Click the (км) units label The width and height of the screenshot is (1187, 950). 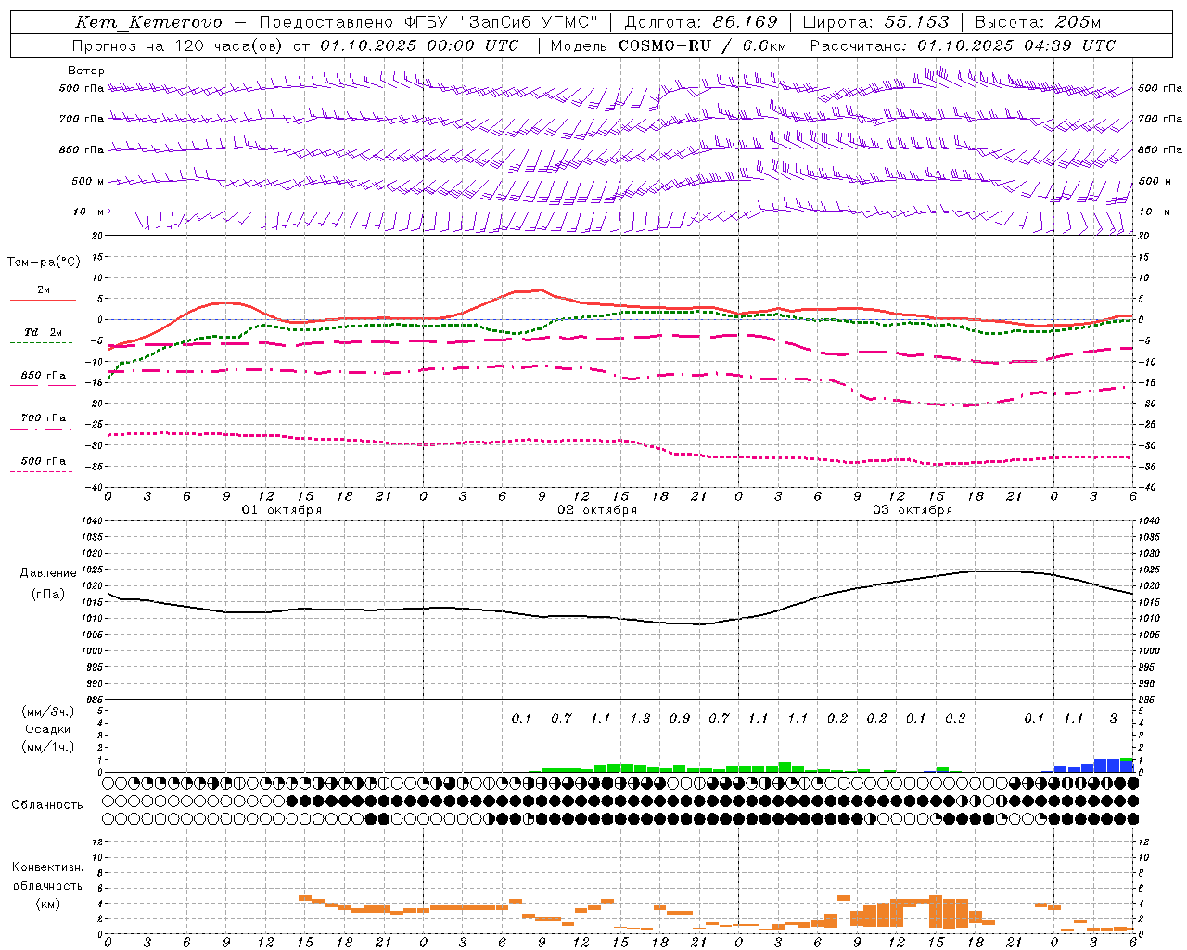tap(47, 904)
